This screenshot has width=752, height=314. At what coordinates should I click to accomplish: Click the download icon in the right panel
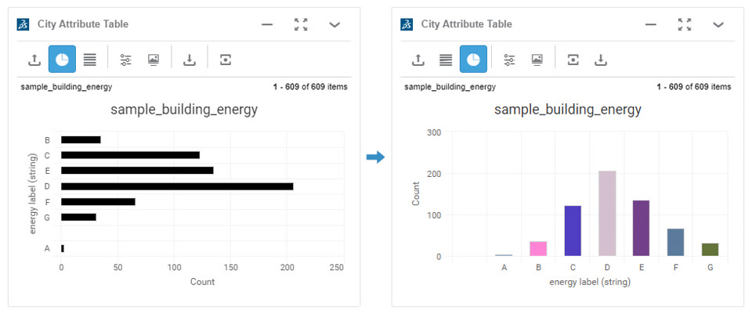coord(601,60)
